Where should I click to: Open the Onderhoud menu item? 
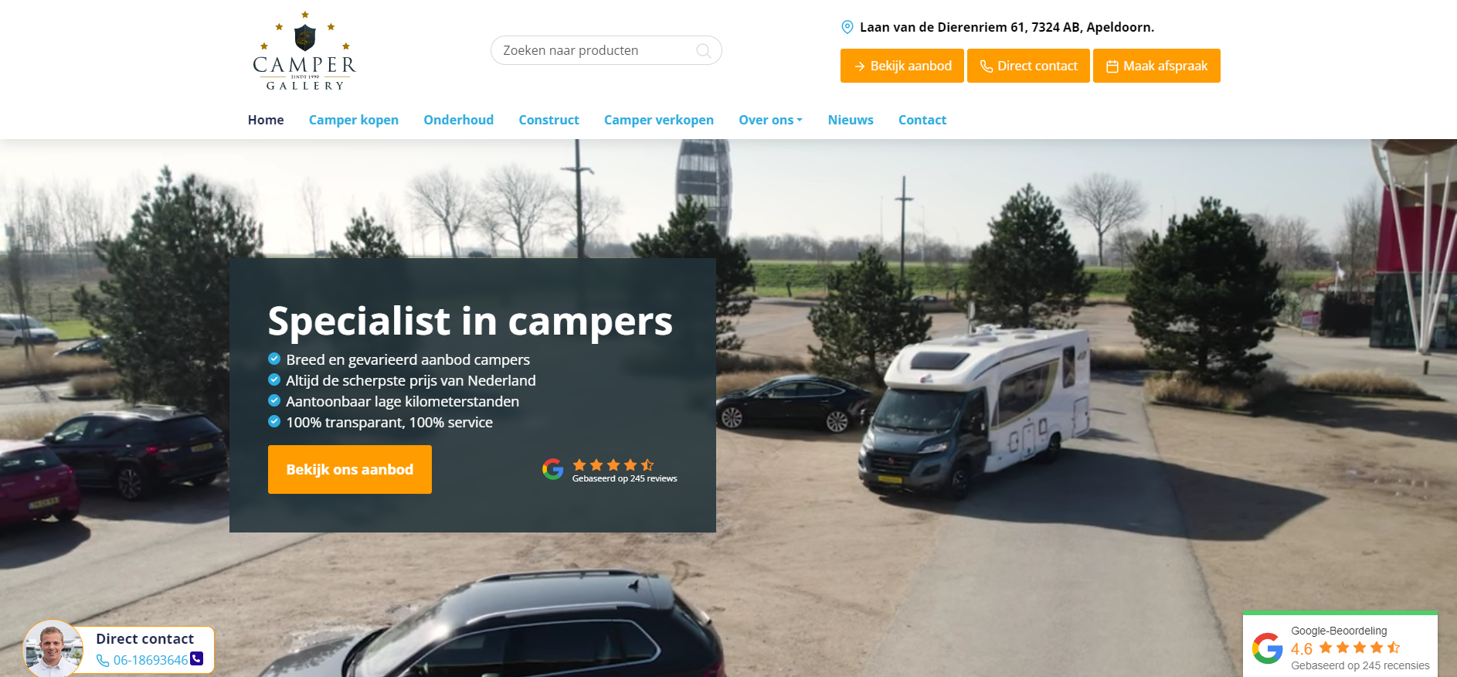tap(458, 120)
